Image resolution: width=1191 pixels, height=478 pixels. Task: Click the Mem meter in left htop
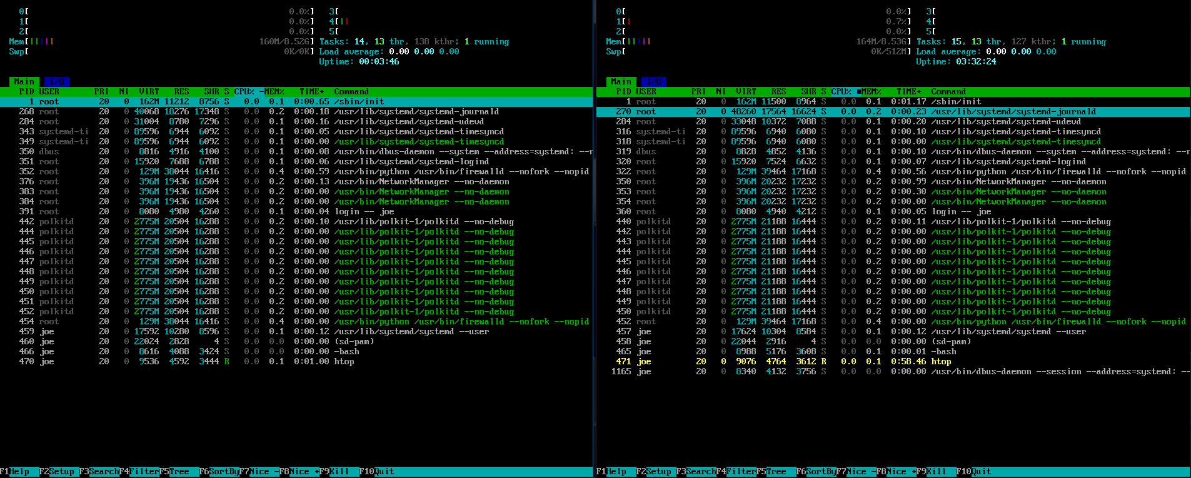[x=162, y=42]
